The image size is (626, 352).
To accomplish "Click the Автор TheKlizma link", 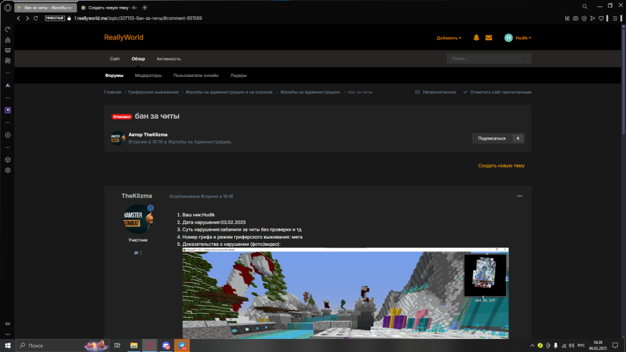I will [x=148, y=135].
